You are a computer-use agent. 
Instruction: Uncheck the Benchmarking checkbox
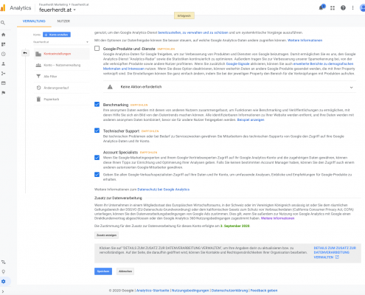97,104
